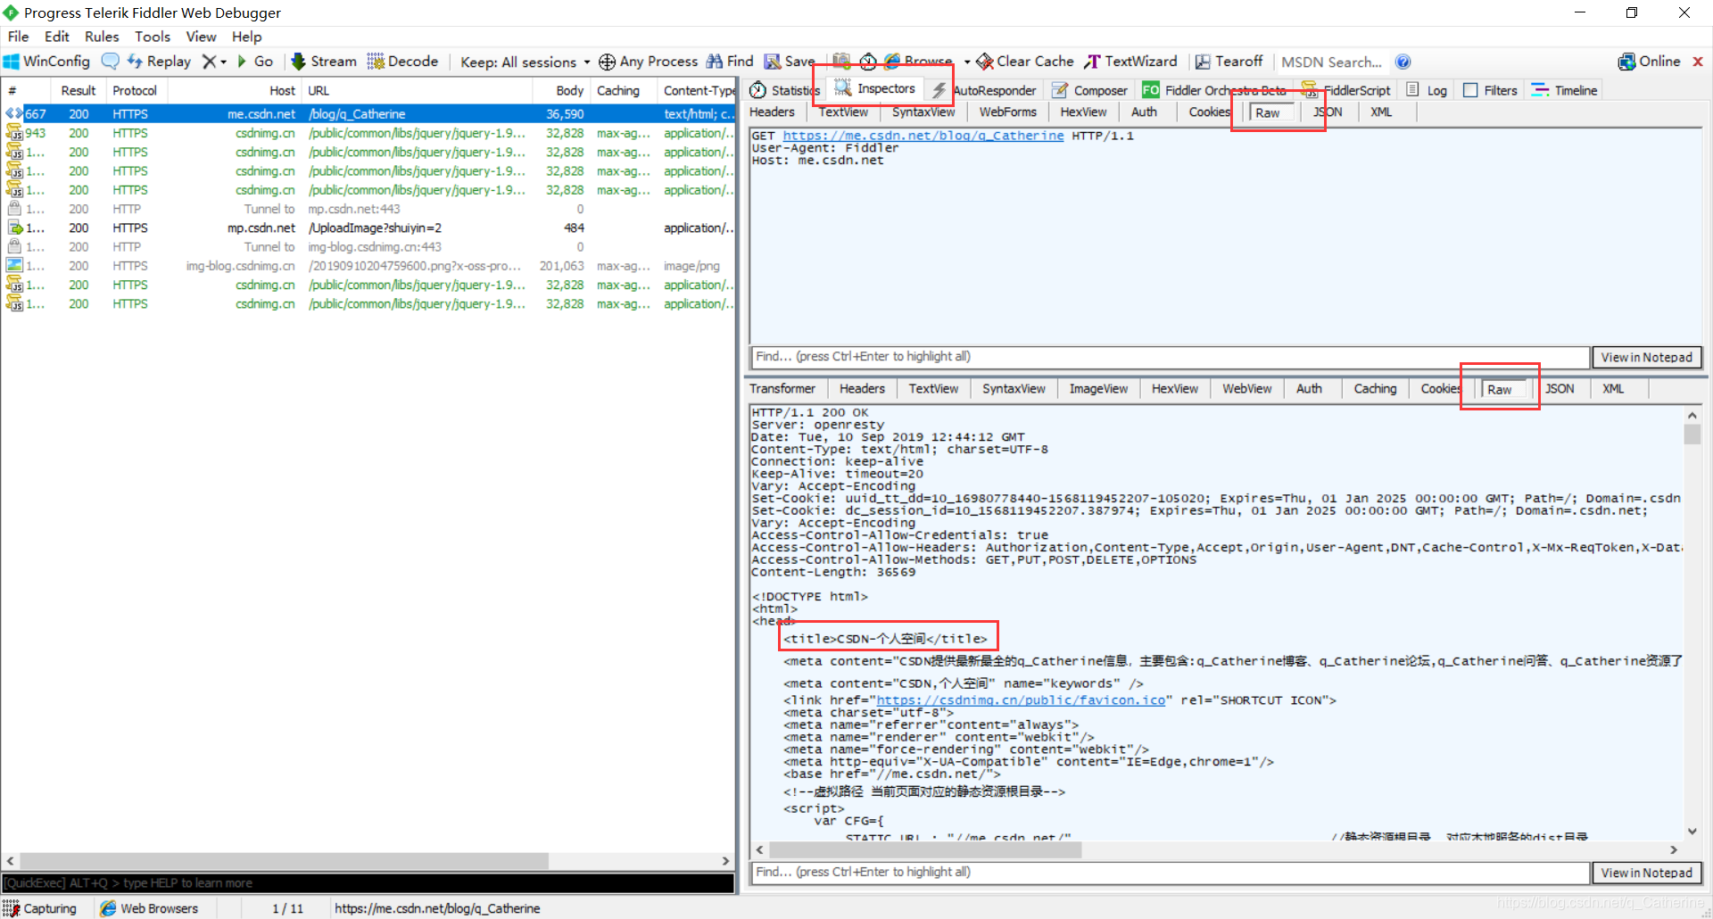Viewport: 1713px width, 919px height.
Task: Click the Any Process target icon
Action: [x=607, y=62]
